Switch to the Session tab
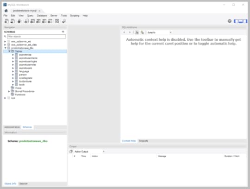Screen dimensions: 250x189 [24, 183]
